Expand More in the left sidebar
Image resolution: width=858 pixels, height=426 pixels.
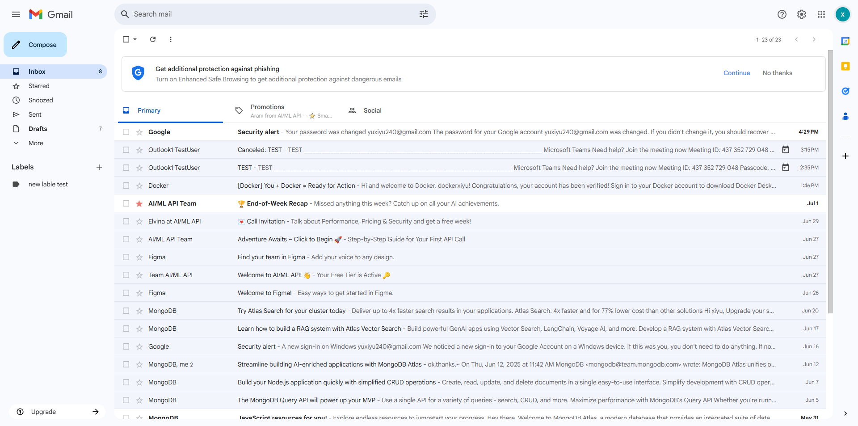point(36,143)
